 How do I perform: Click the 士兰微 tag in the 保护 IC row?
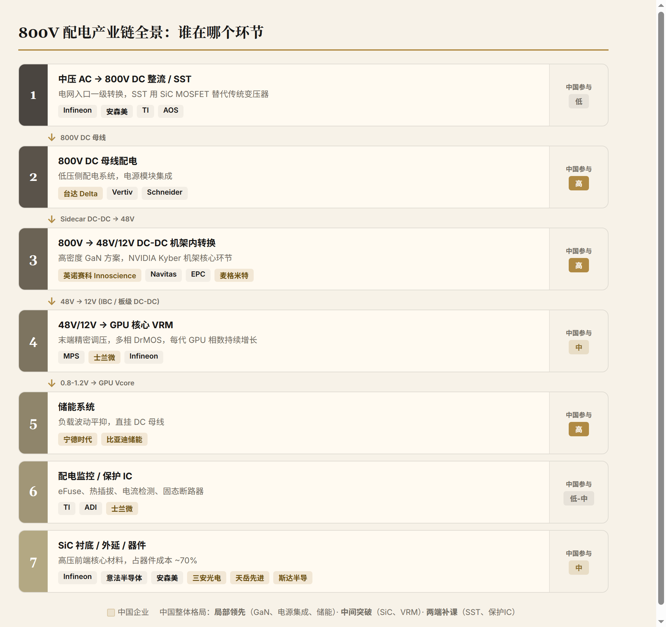click(122, 508)
